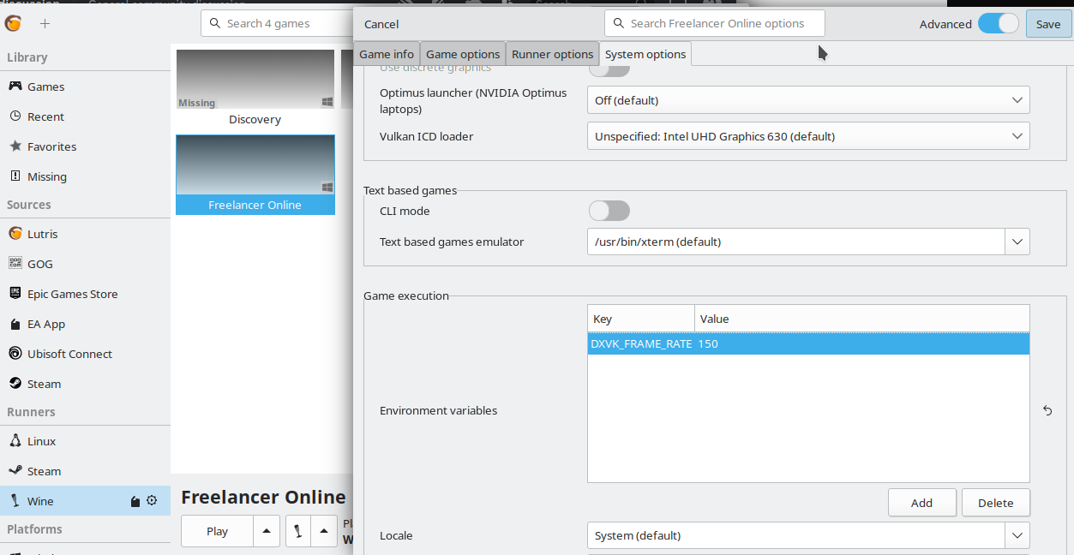
Task: Open the Optimus launcher dropdown
Action: (x=808, y=100)
